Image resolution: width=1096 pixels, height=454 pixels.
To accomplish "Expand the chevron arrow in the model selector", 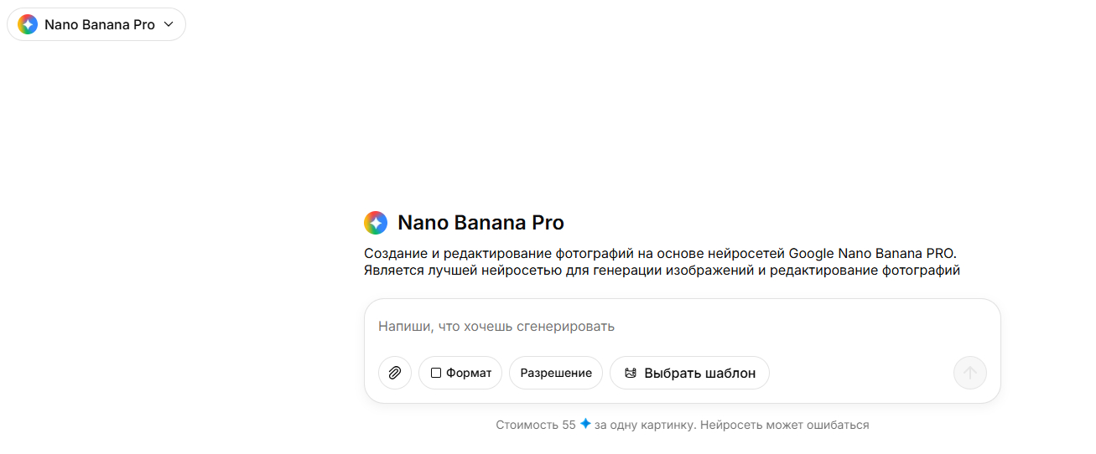I will (x=169, y=24).
